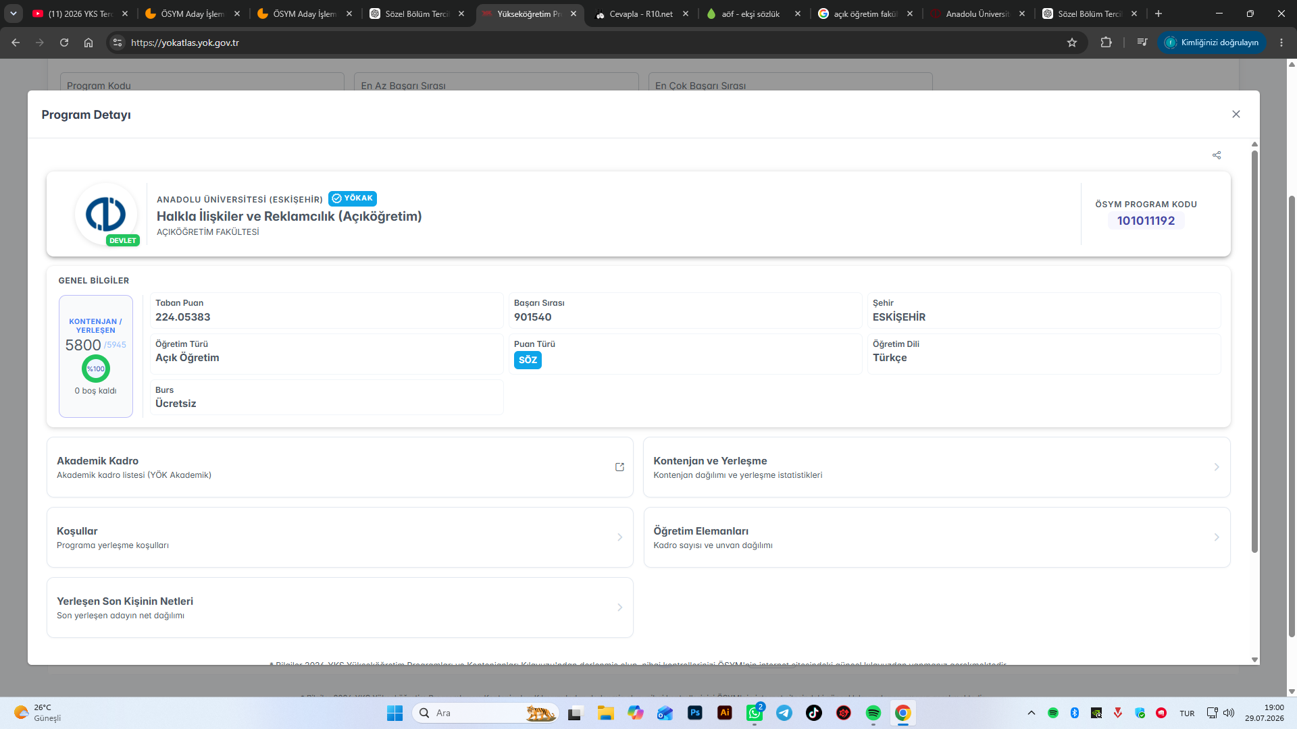Viewport: 1297px width, 729px height.
Task: View site information for yokatlas.yok.gov.tr
Action: point(118,43)
